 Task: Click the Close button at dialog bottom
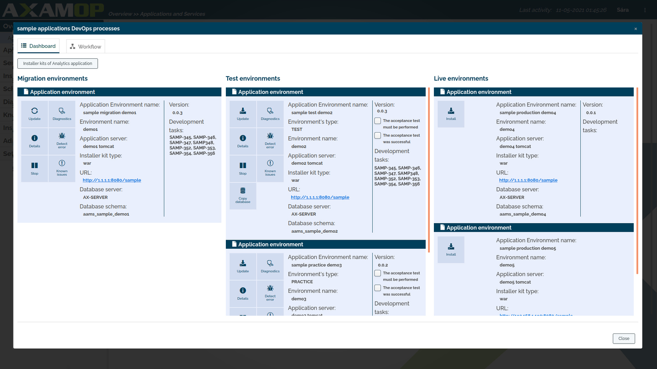coord(624,338)
